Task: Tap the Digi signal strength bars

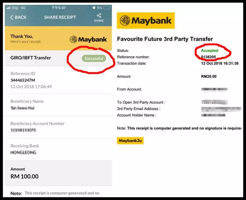Action: click(x=8, y=8)
